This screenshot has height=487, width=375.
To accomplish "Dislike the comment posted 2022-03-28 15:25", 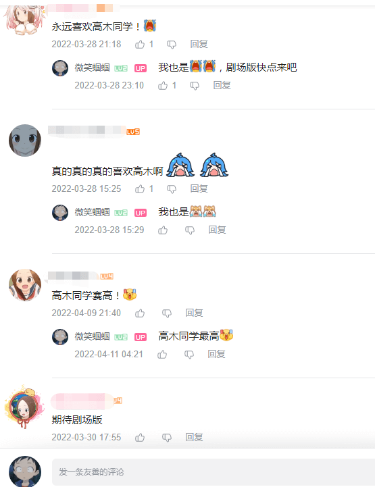I will pos(172,189).
